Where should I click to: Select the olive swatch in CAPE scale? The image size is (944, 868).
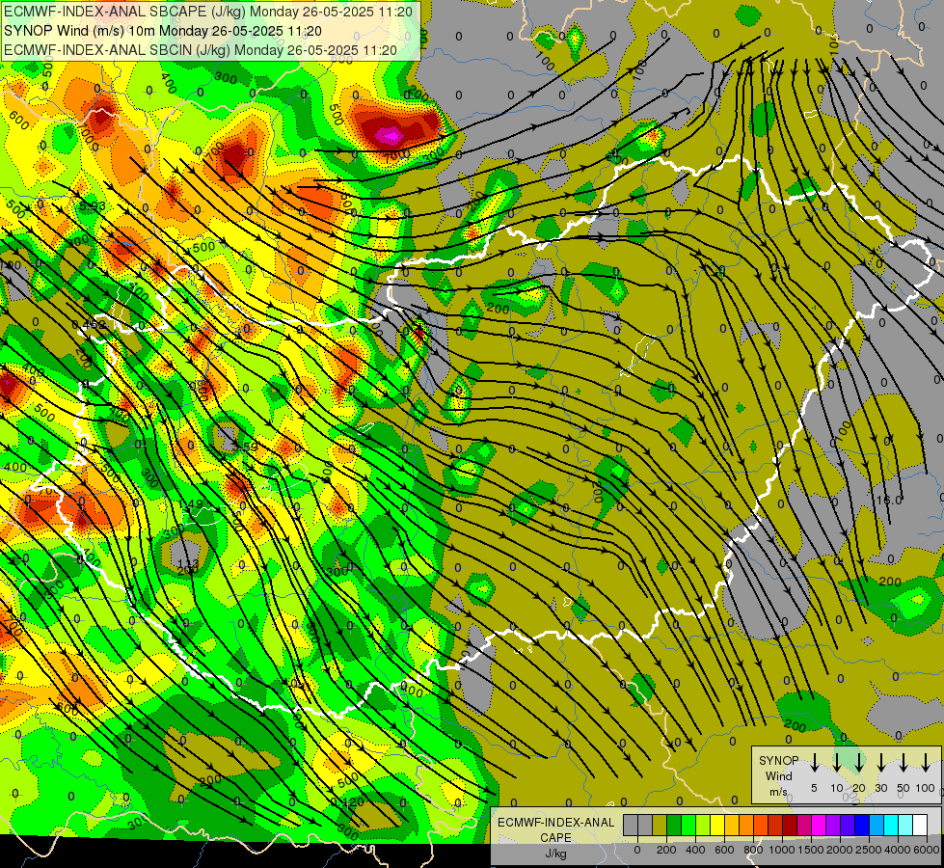coord(660,825)
